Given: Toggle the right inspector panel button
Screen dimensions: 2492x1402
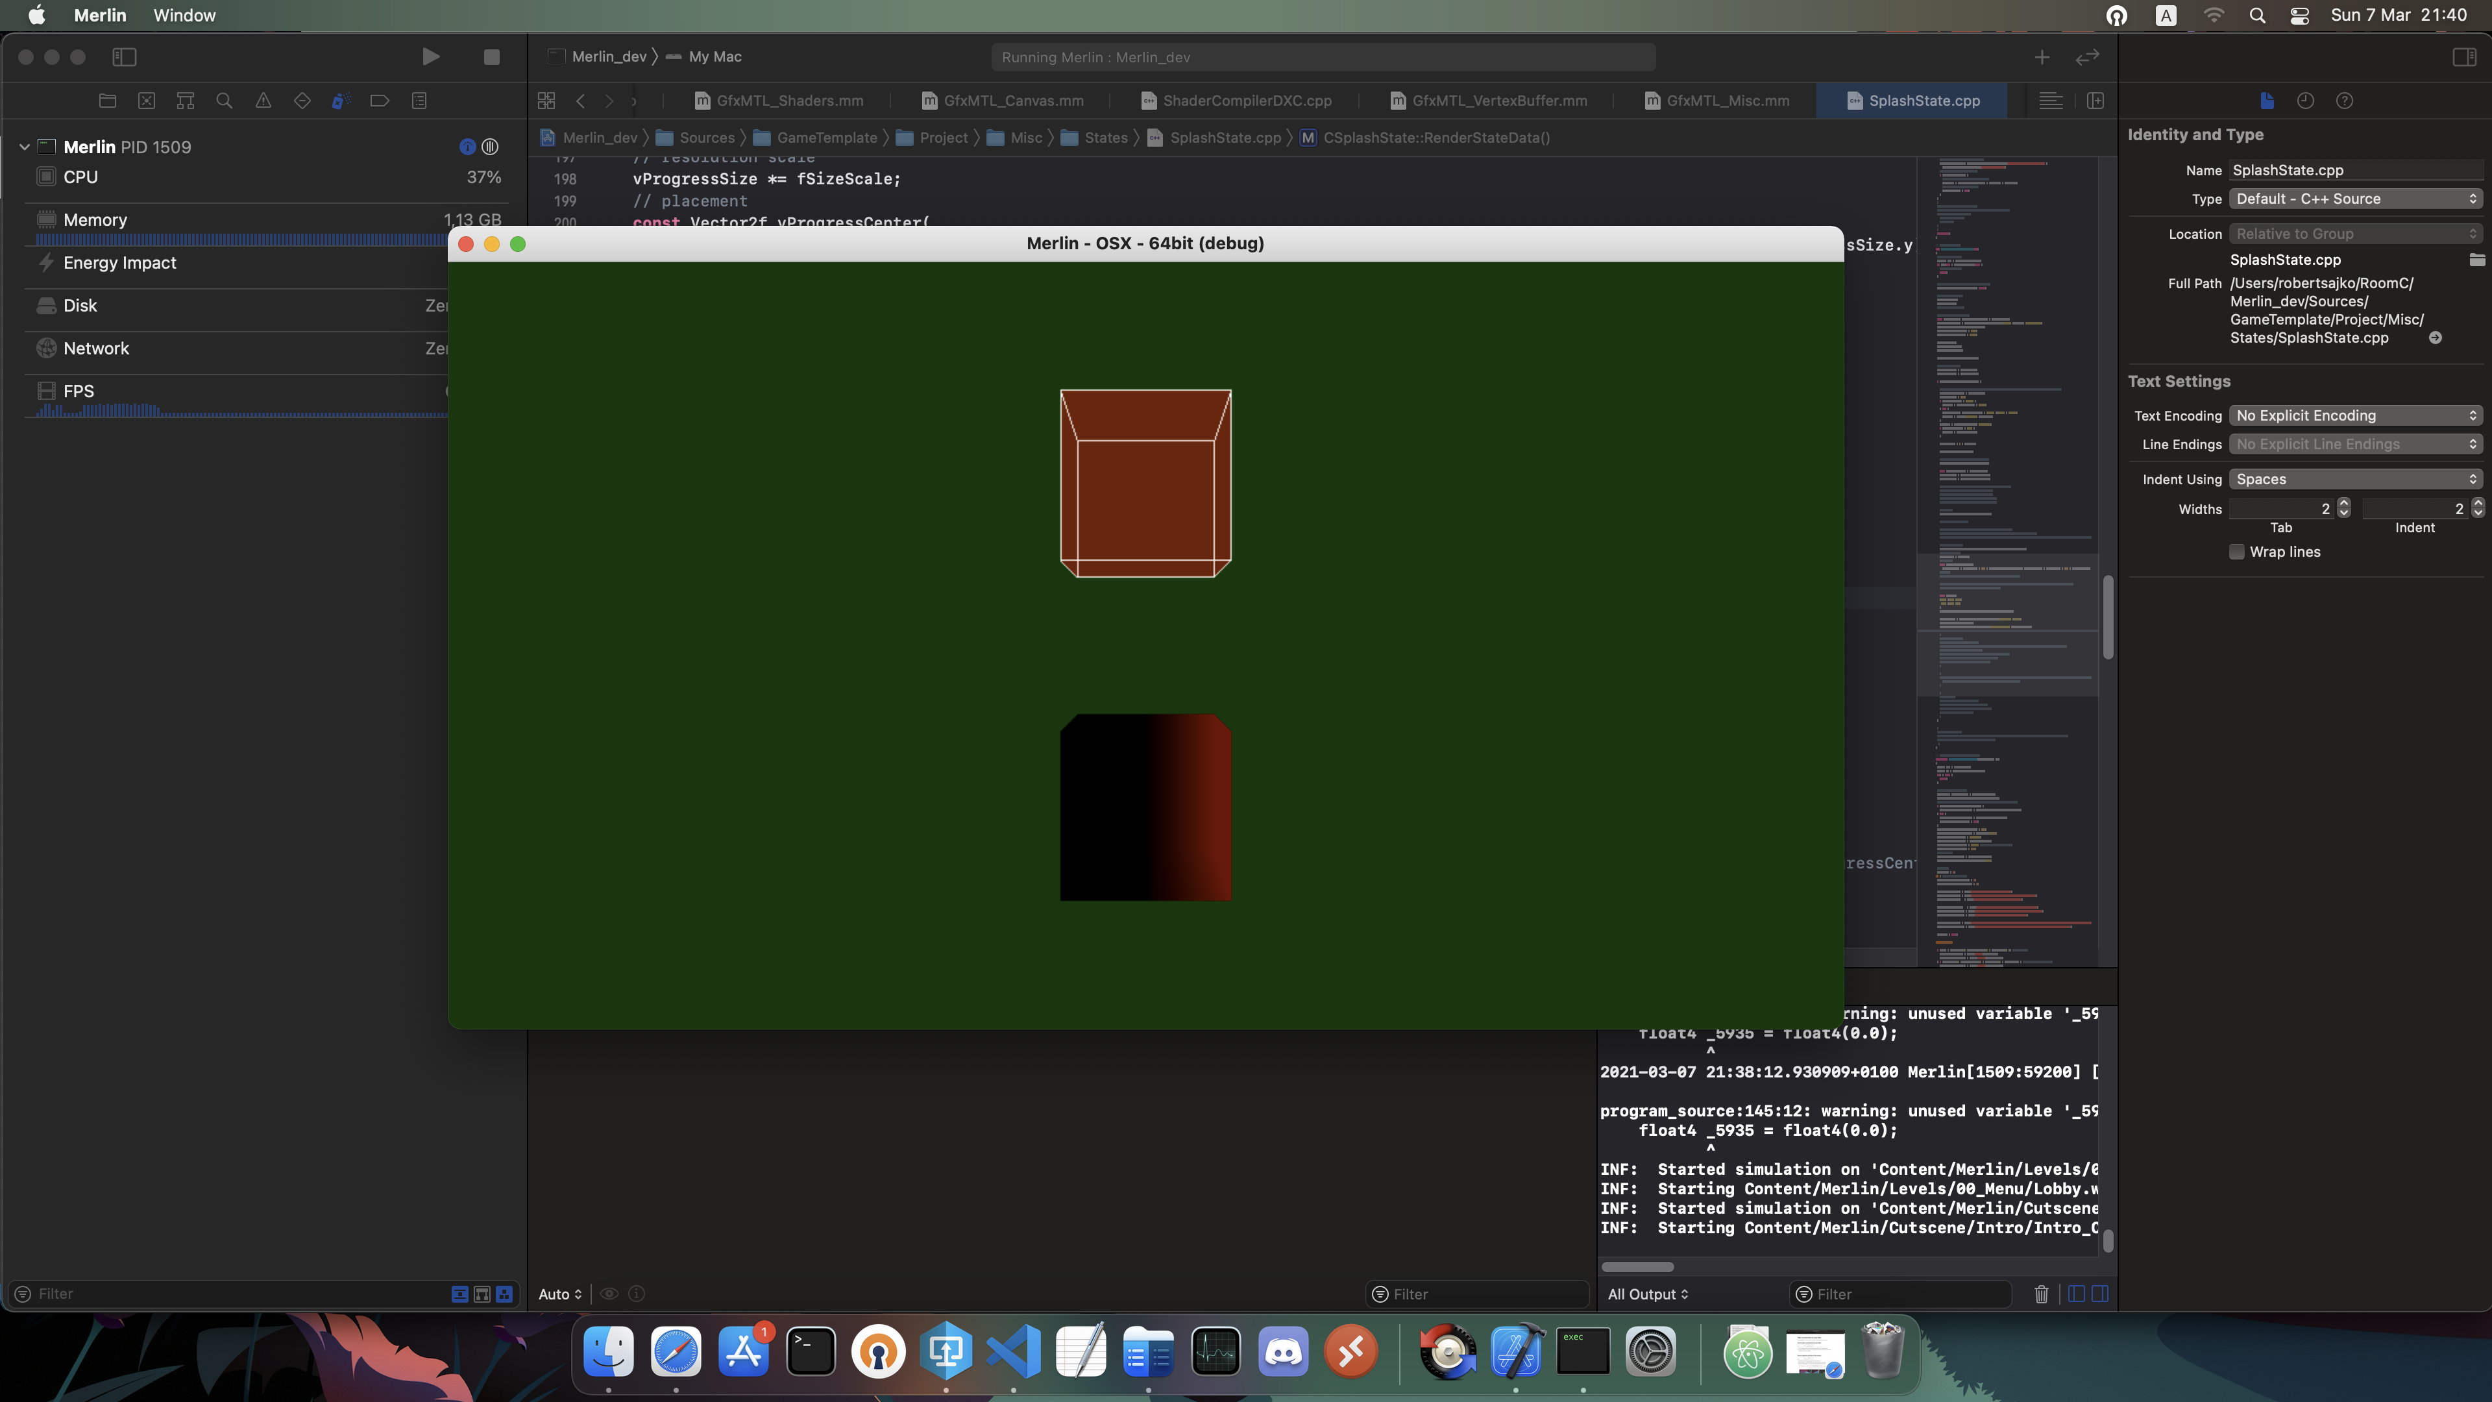Looking at the screenshot, I should click(x=2464, y=57).
